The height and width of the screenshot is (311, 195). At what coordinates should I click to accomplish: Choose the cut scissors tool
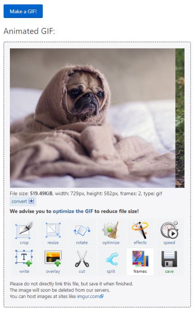pos(82,262)
